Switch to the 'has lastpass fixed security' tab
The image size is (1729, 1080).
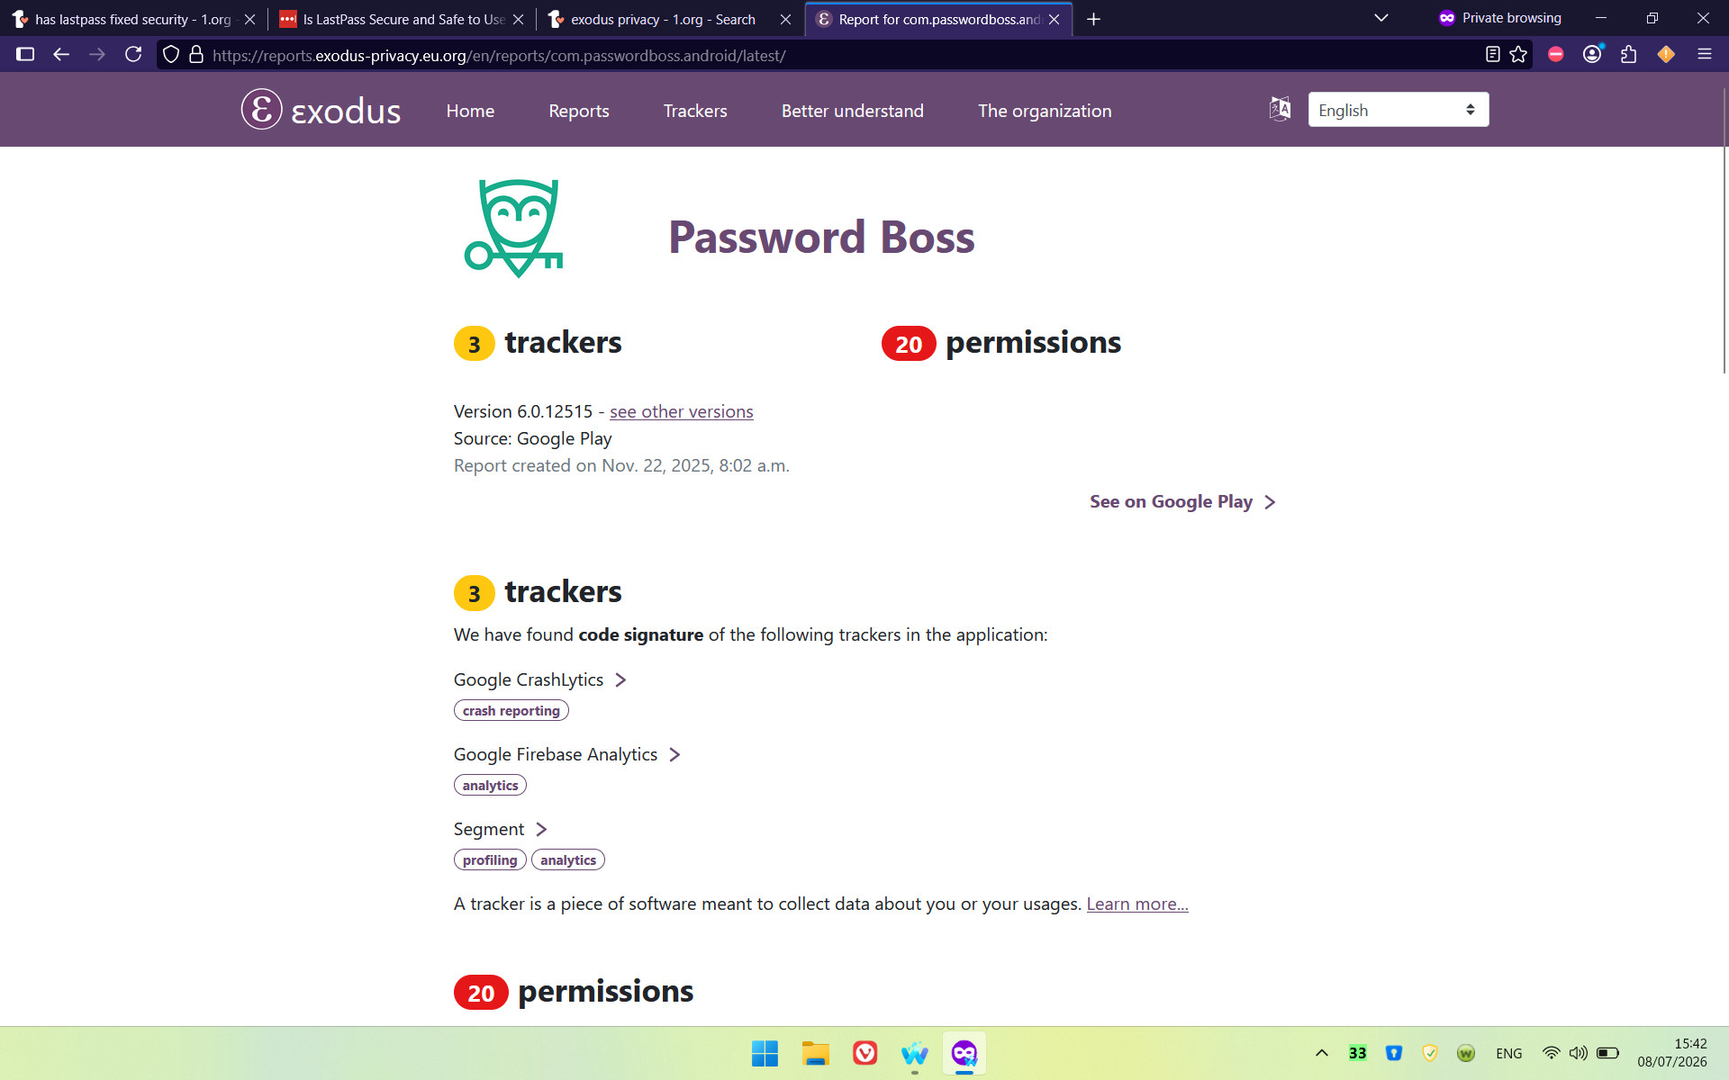(x=133, y=19)
